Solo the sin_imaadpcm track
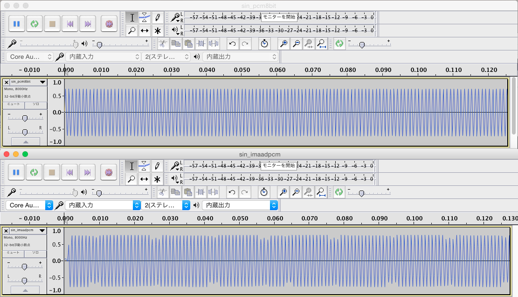 coord(36,253)
